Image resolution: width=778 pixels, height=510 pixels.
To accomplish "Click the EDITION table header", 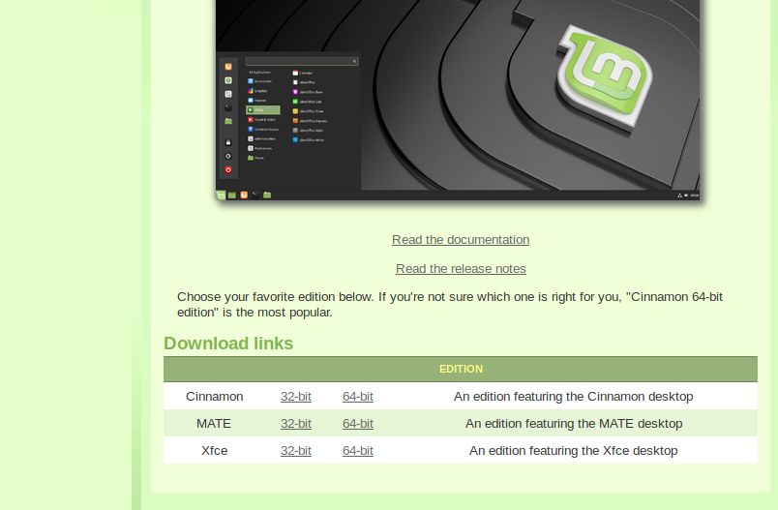I will click(x=461, y=369).
